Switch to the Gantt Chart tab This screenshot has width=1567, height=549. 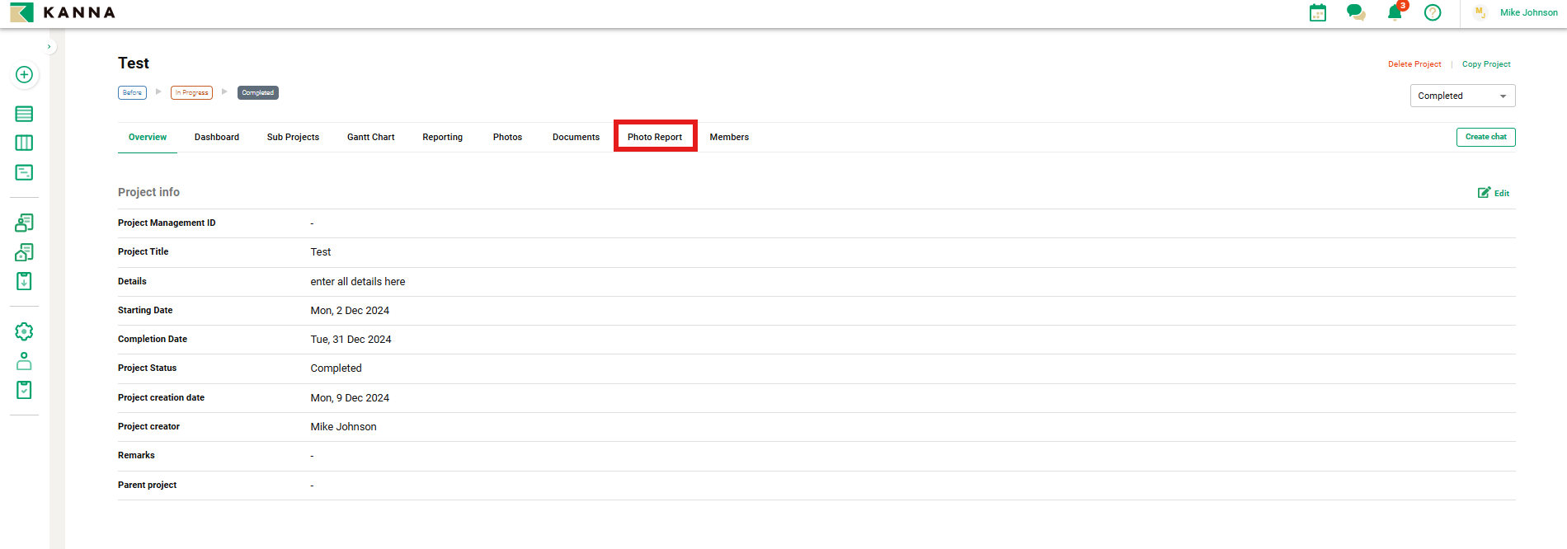tap(370, 137)
